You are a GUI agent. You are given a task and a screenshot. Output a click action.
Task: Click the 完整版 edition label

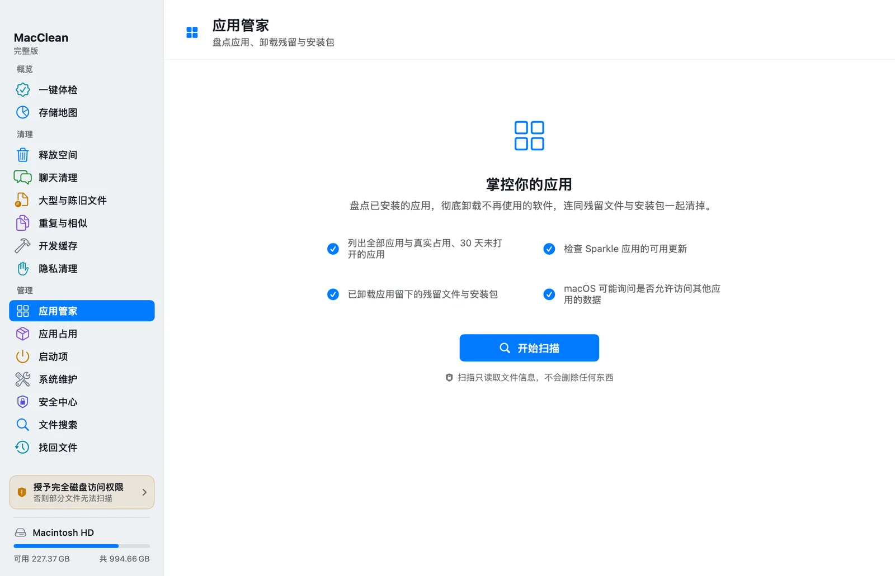[x=26, y=51]
